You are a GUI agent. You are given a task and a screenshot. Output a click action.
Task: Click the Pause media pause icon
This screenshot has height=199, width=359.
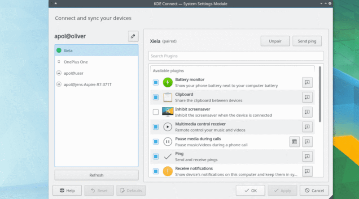[x=167, y=142]
